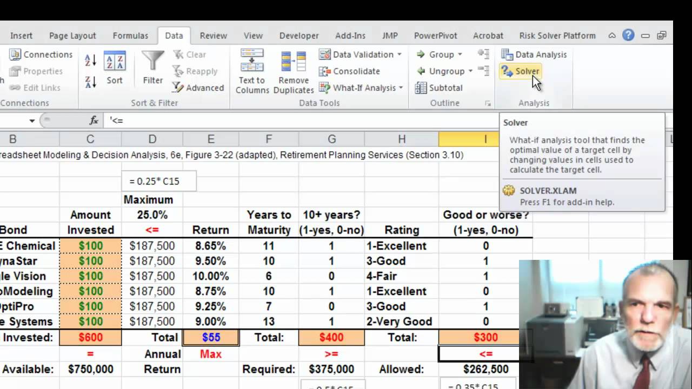
Task: Clear the current filter
Action: point(189,54)
